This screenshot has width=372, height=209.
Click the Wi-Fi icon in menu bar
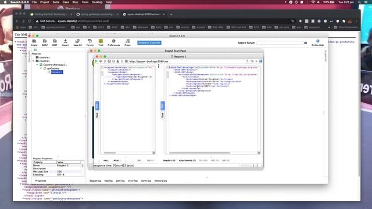click(x=313, y=2)
